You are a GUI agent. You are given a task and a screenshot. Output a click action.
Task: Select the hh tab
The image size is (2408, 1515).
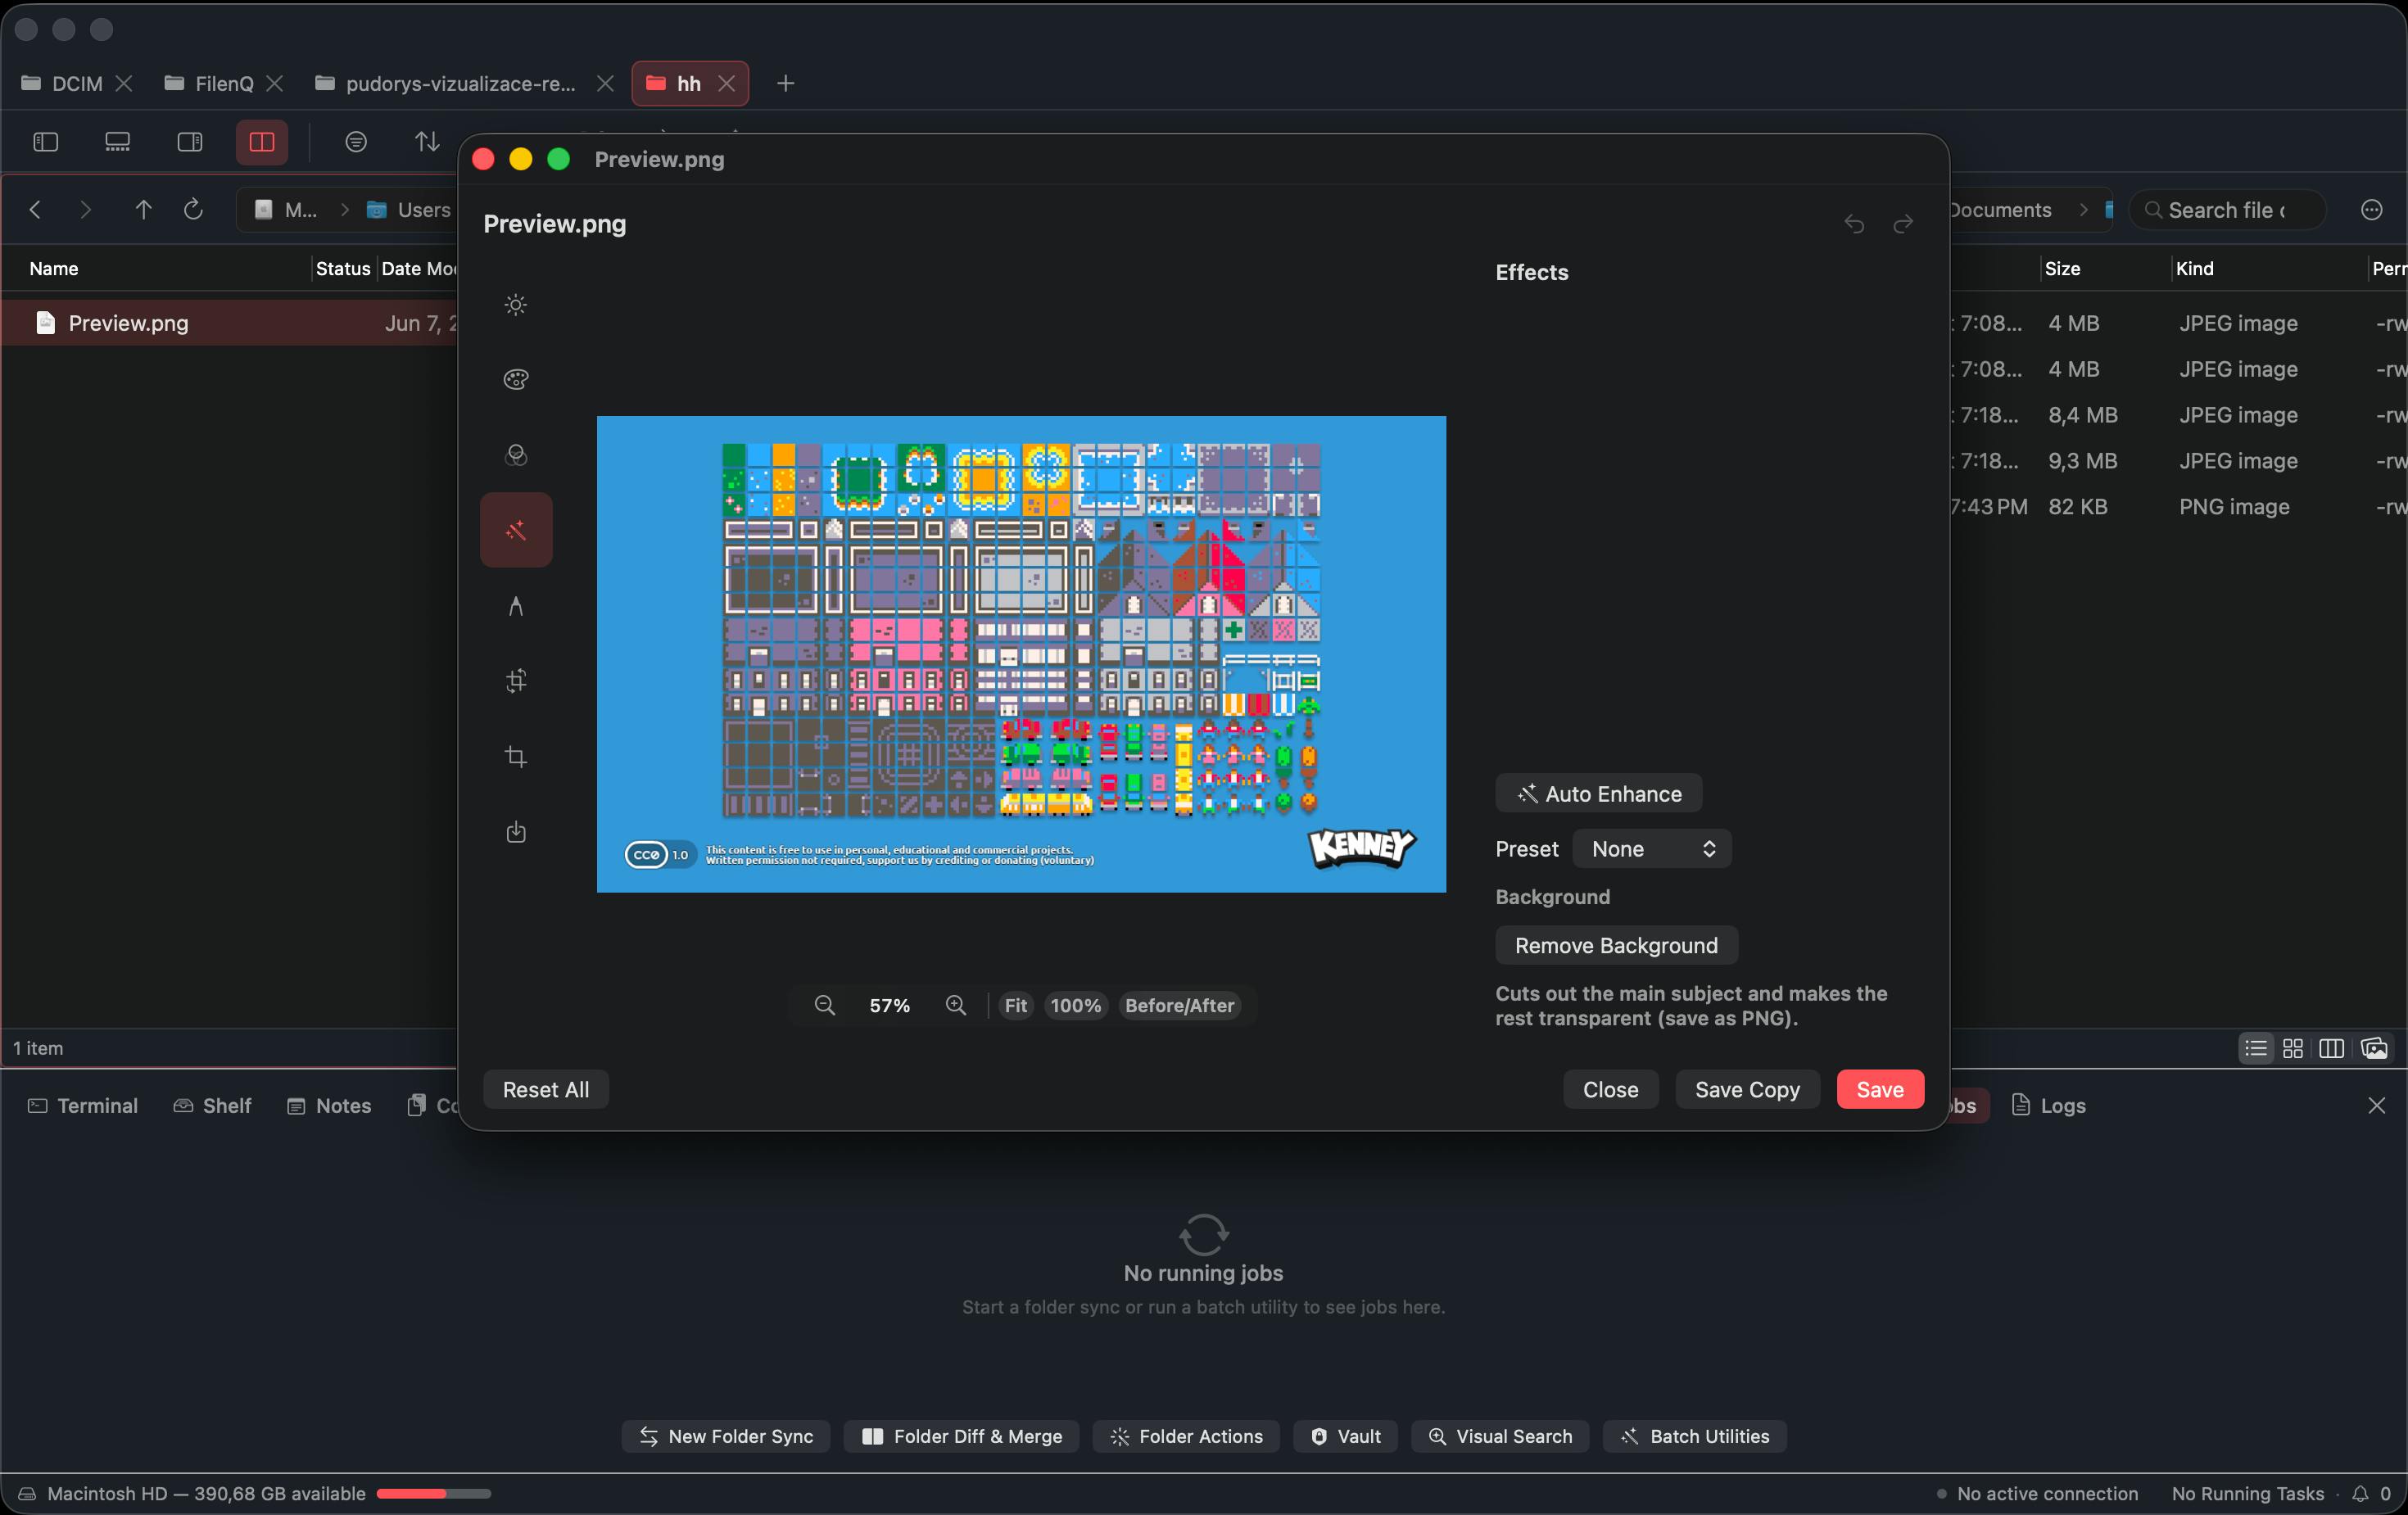click(x=690, y=84)
